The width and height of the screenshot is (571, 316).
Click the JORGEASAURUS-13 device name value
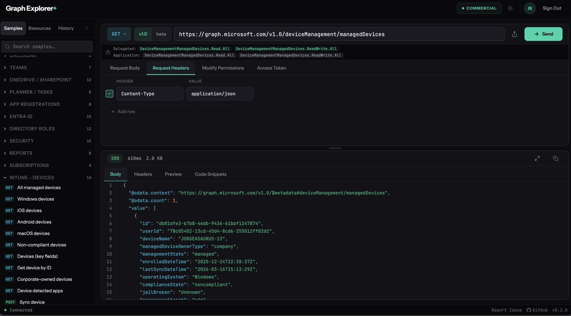point(203,239)
